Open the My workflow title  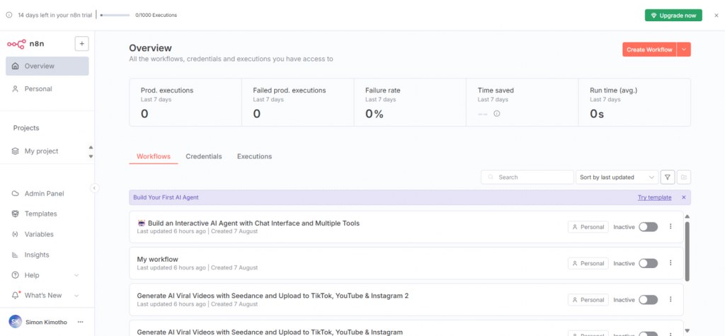158,260
